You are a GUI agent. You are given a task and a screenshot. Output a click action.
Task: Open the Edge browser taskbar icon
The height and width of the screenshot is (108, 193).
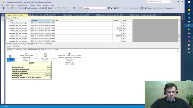click(189, 14)
